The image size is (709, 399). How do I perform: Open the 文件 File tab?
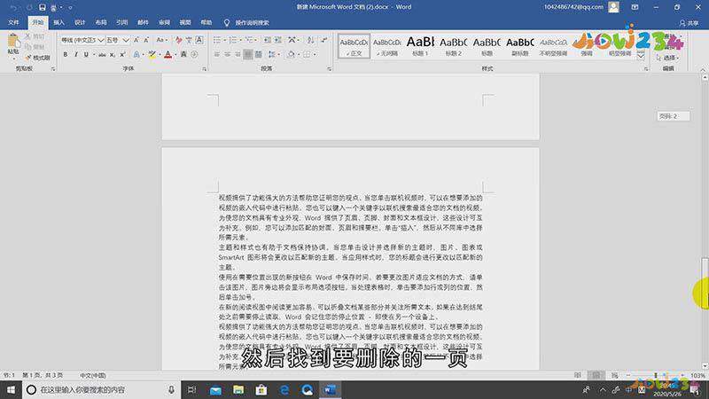[x=13, y=23]
